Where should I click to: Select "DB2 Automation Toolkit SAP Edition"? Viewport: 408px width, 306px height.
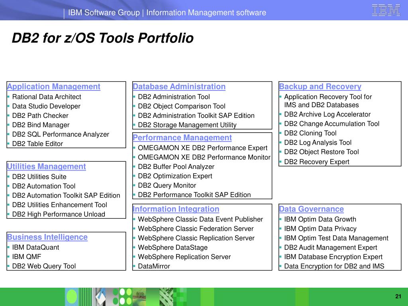click(66, 195)
